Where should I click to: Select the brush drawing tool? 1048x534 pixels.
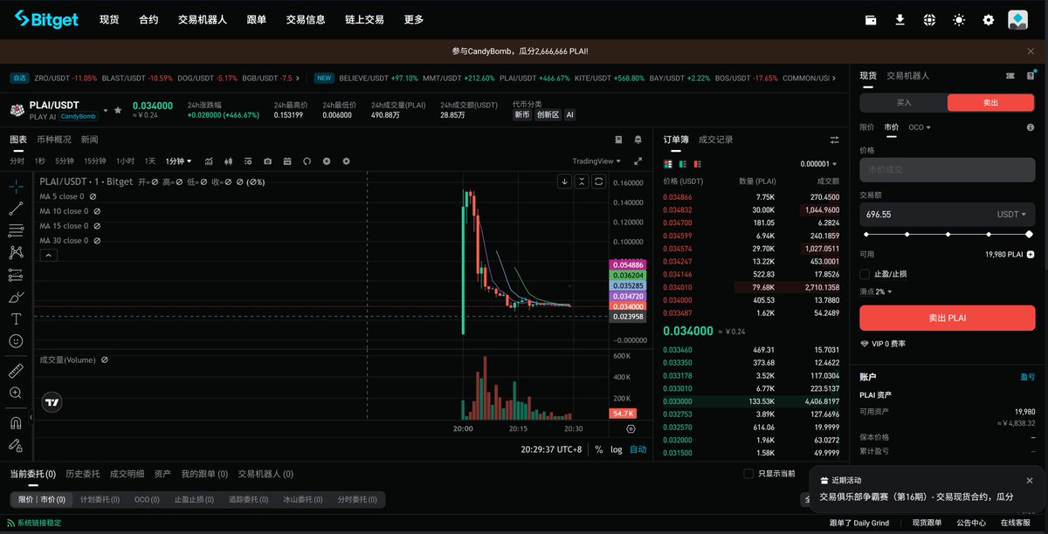point(16,297)
